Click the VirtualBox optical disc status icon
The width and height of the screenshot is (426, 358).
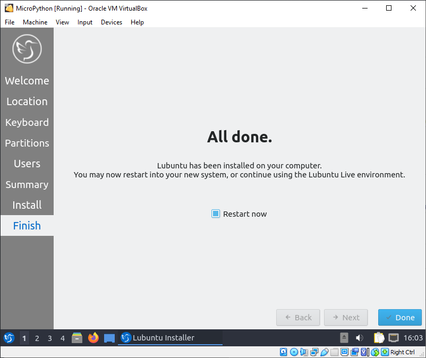click(294, 352)
